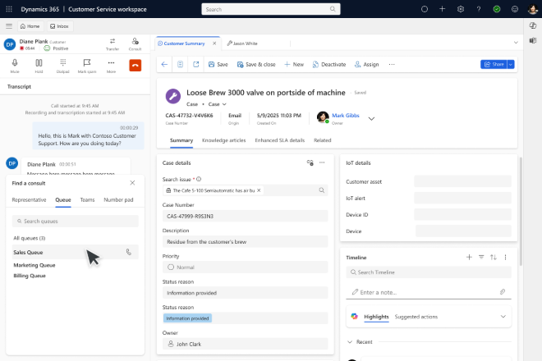
Task: Call Sales Queue phone icon
Action: pyautogui.click(x=129, y=252)
